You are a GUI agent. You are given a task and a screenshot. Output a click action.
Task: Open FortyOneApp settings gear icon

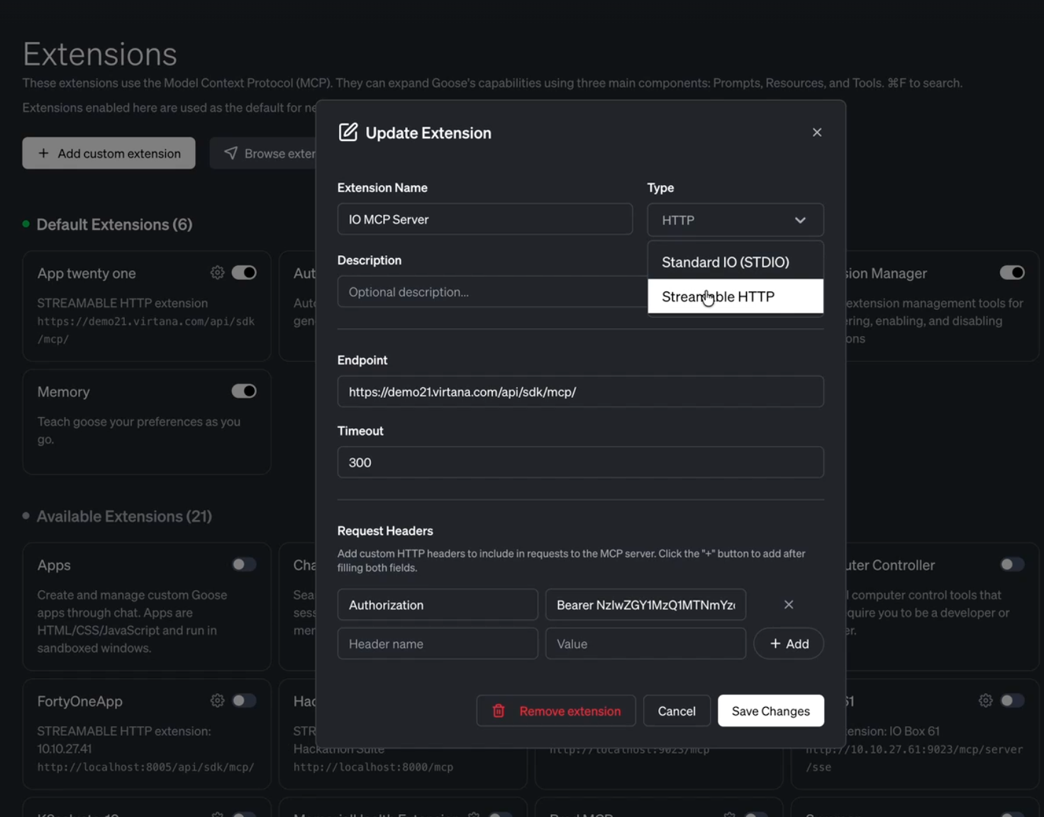218,701
